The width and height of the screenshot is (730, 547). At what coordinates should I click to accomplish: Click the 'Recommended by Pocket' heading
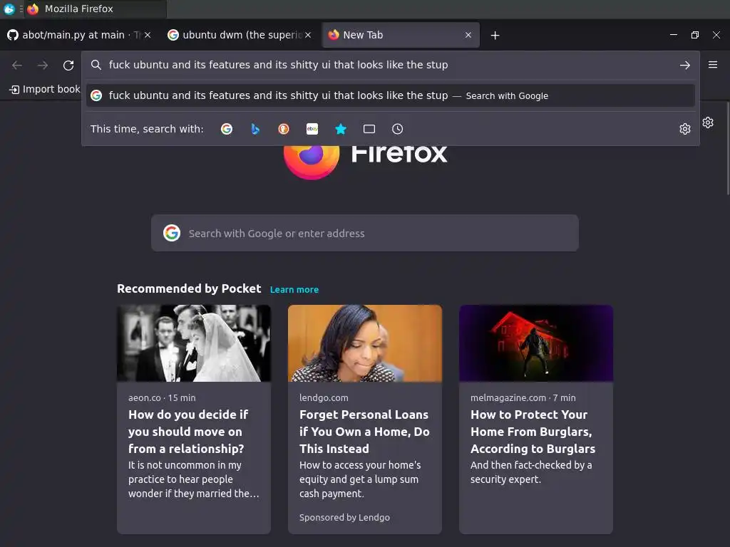[x=189, y=288]
